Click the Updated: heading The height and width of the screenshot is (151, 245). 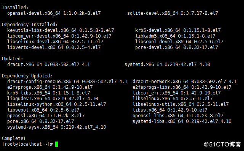[x=13, y=59]
